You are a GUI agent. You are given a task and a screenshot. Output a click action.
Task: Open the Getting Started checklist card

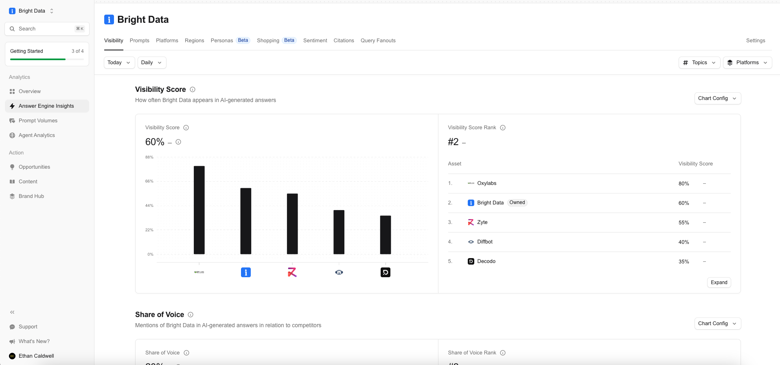pyautogui.click(x=47, y=54)
